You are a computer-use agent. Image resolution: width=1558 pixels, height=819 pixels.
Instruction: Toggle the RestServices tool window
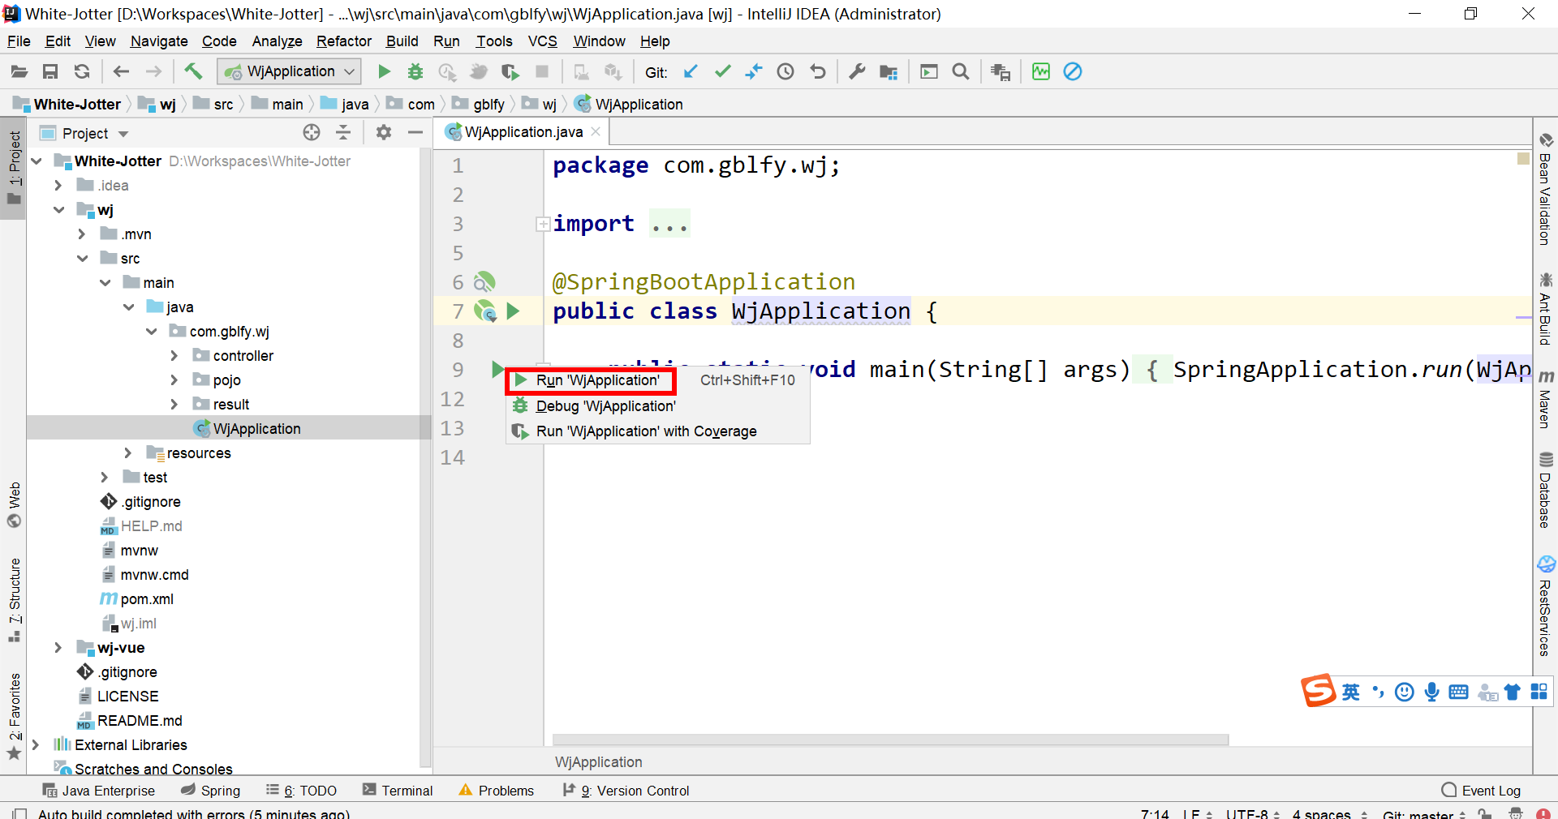point(1546,606)
